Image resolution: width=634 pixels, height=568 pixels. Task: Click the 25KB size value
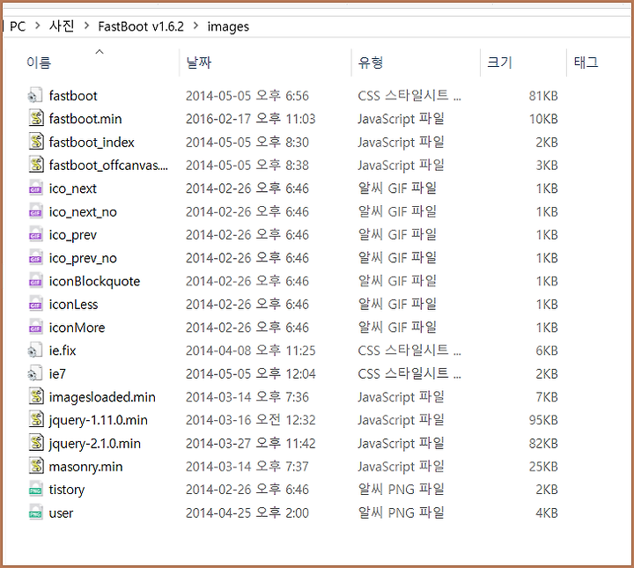[543, 467]
